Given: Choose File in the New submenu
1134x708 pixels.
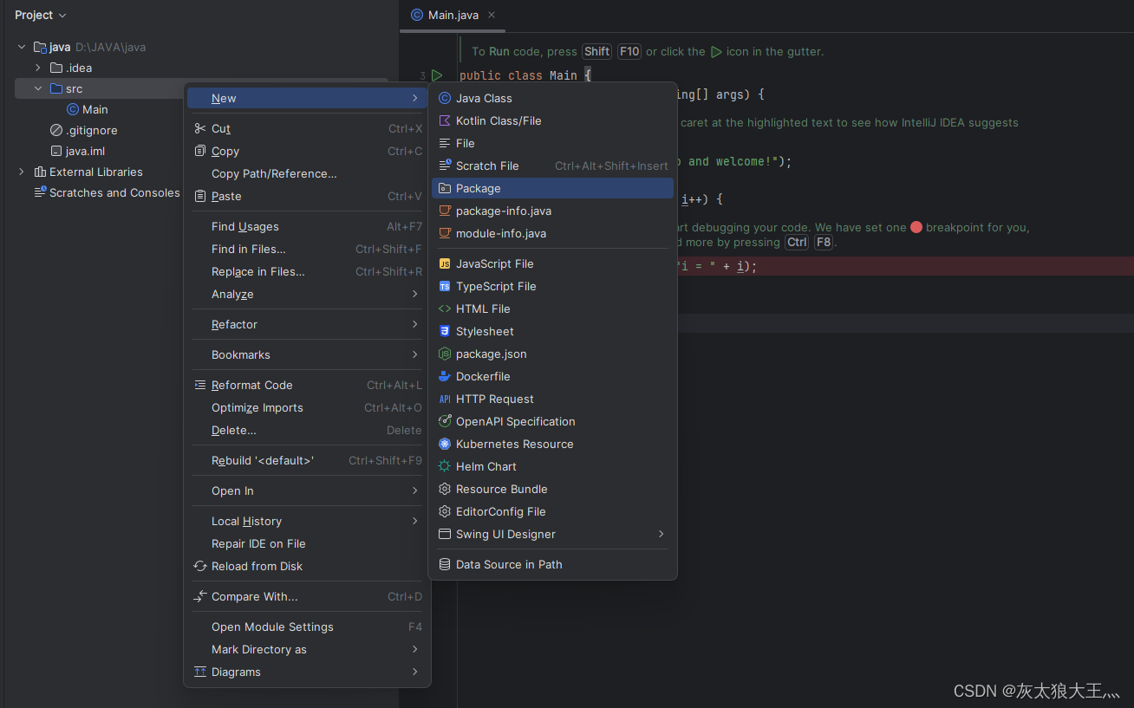Looking at the screenshot, I should (553, 143).
